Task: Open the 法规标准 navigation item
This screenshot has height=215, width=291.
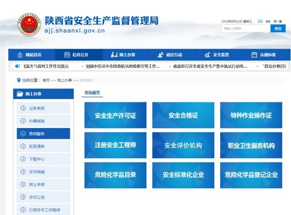Action: point(266,55)
